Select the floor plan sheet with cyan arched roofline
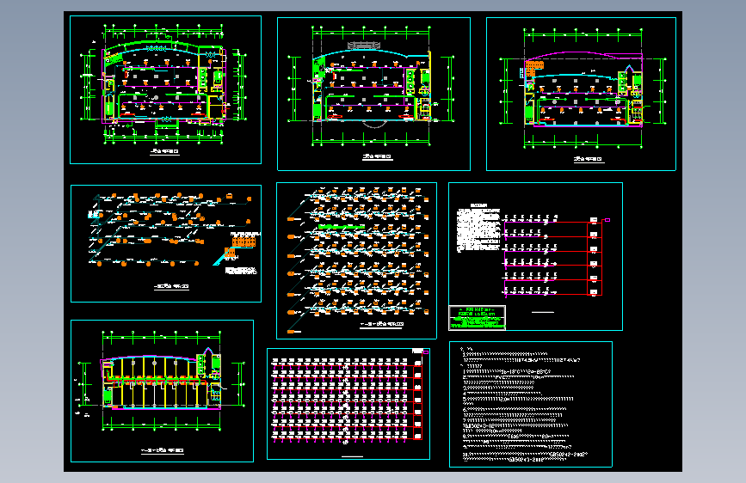This screenshot has width=746, height=483. click(374, 95)
